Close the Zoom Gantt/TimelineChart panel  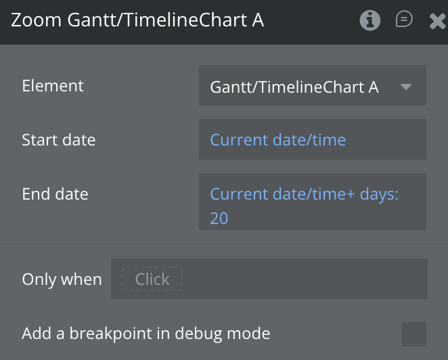[437, 22]
